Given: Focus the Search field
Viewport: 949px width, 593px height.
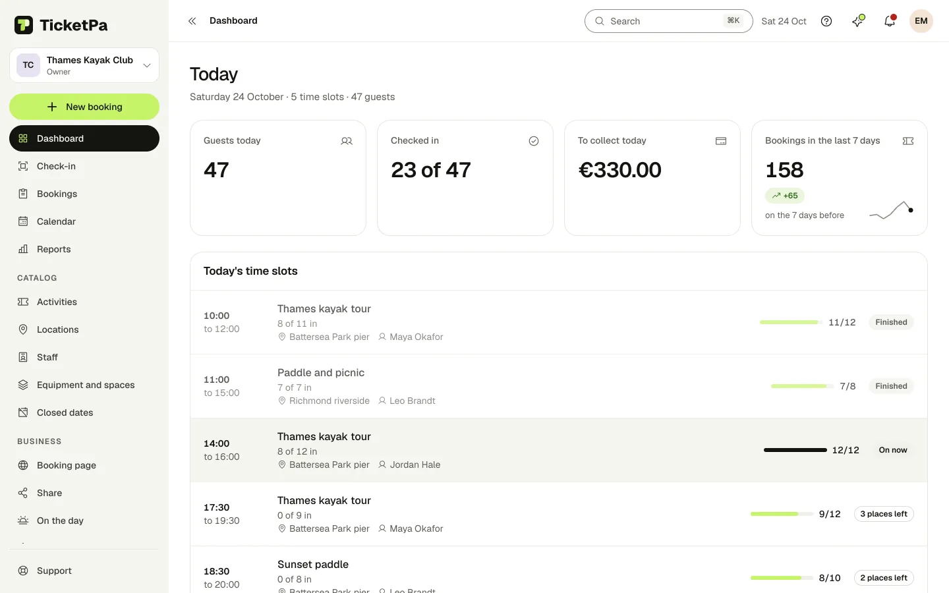Looking at the screenshot, I should click(668, 21).
